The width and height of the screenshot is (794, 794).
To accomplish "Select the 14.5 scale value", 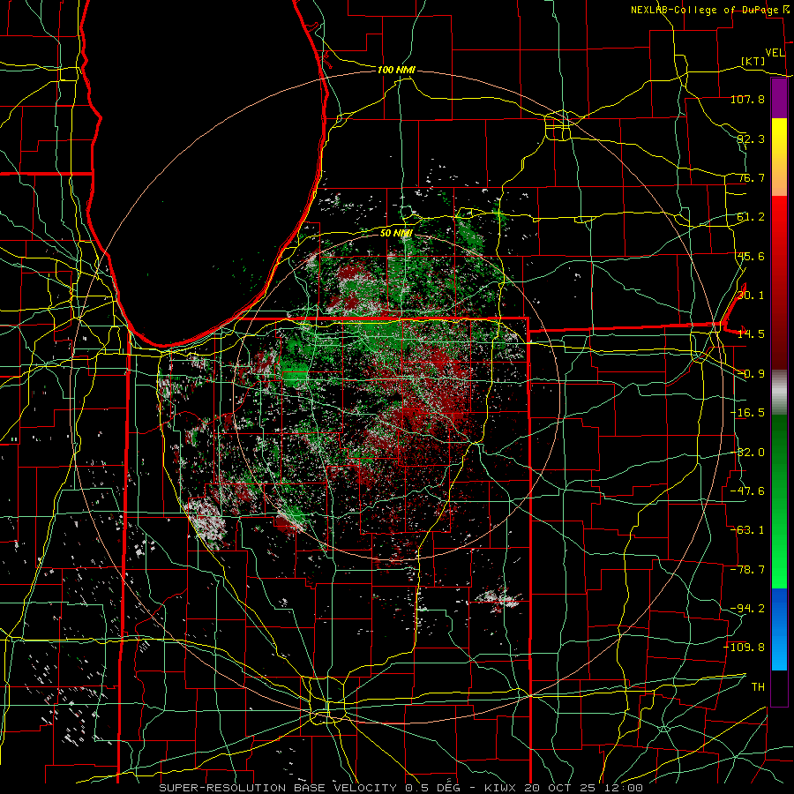I will (x=751, y=334).
